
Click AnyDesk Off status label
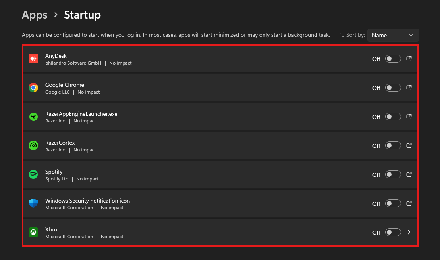[x=376, y=59]
